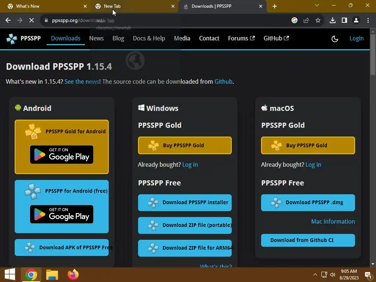376x282 pixels.
Task: Open the Forums external link
Action: 241,38
